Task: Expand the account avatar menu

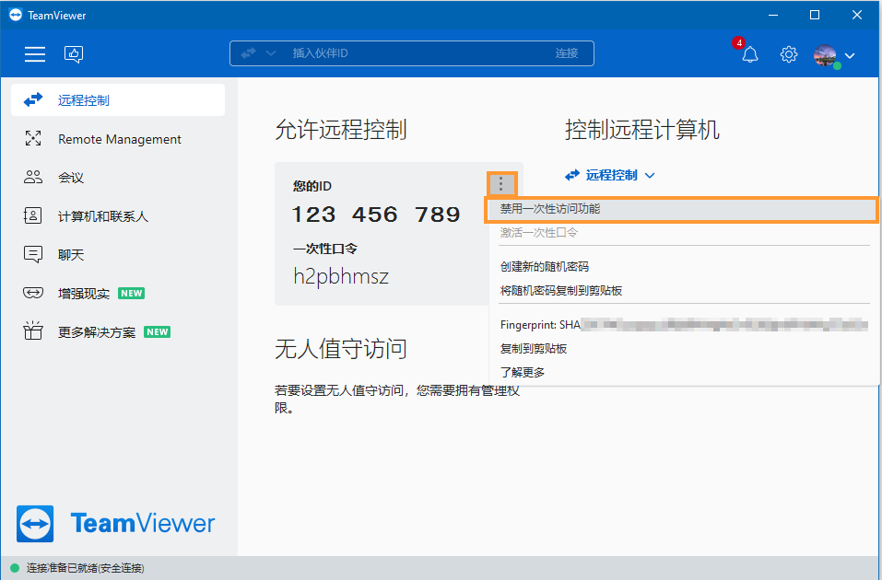Action: point(825,54)
